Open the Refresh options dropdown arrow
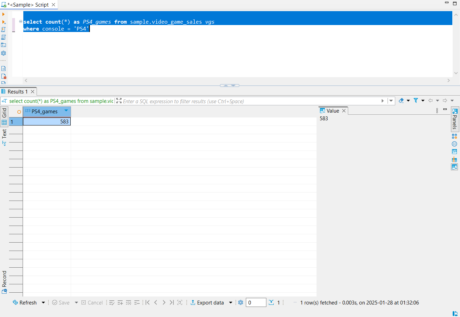460x317 pixels. pyautogui.click(x=44, y=303)
